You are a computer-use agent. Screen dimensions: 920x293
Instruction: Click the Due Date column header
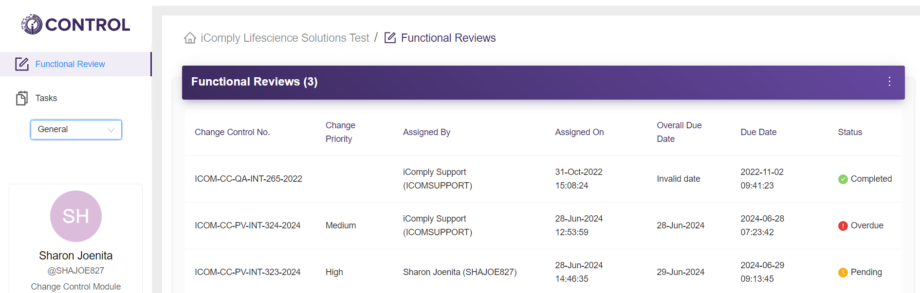click(758, 132)
